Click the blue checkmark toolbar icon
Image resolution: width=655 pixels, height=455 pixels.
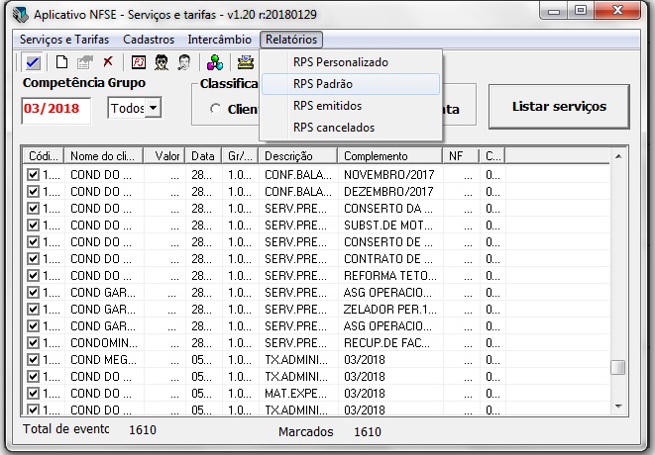pos(33,63)
